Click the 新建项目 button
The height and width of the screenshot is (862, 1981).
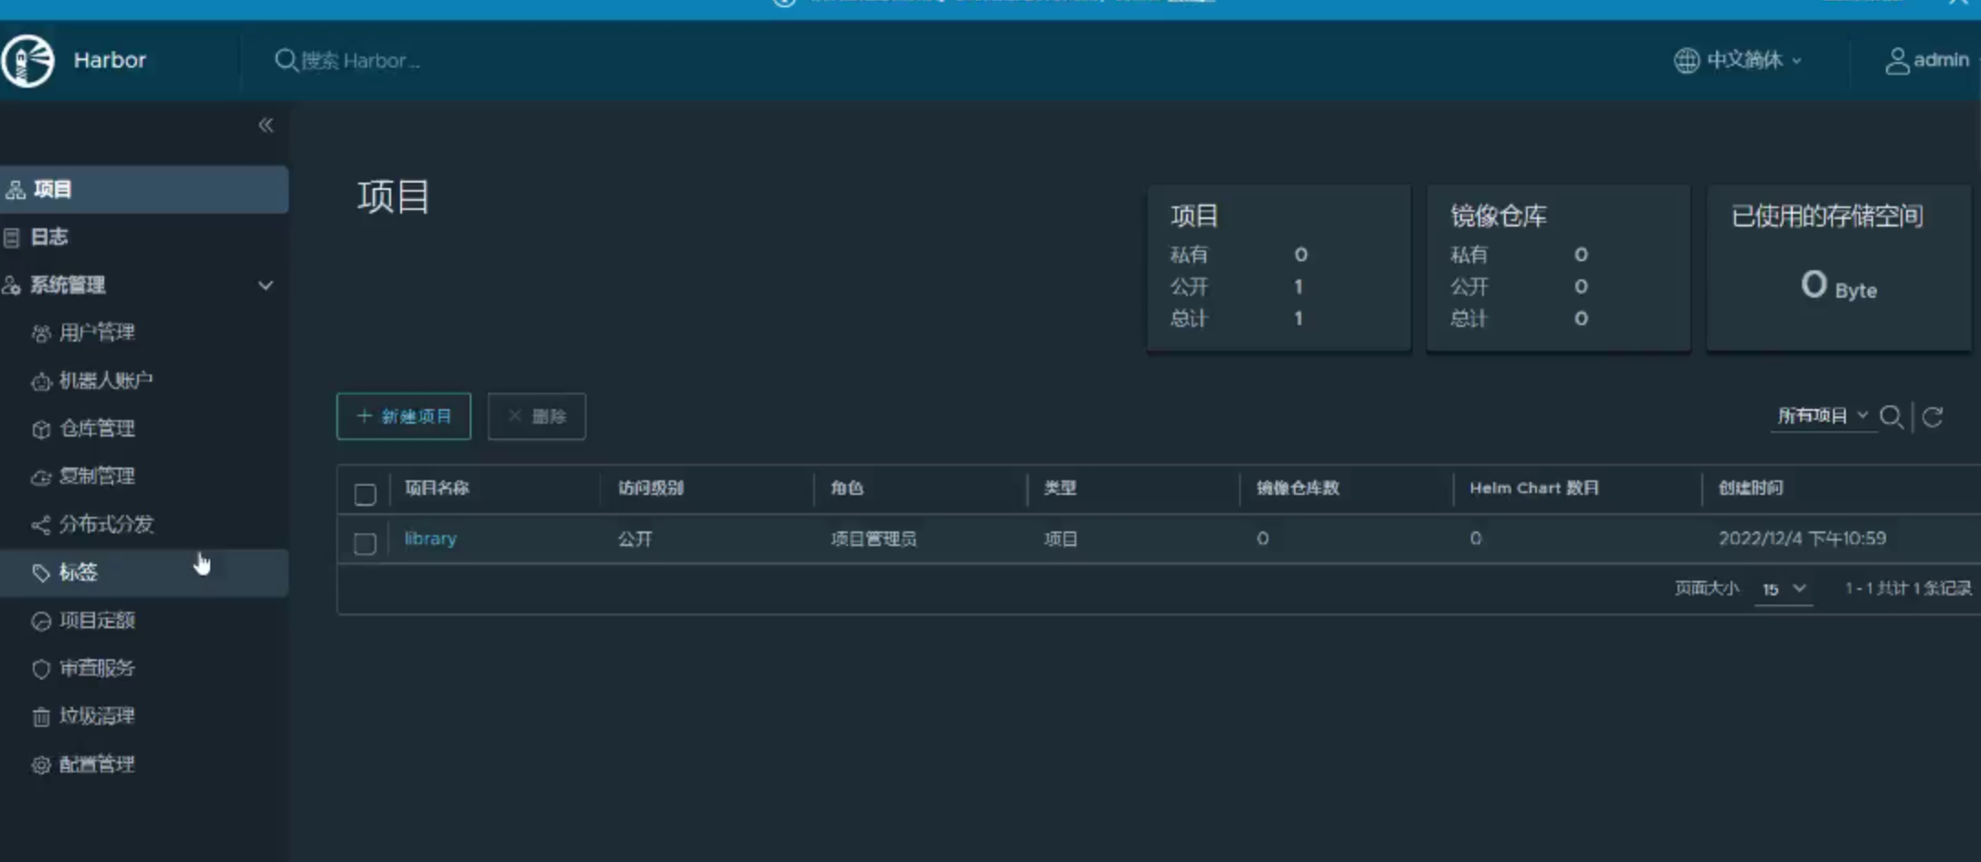pos(404,416)
